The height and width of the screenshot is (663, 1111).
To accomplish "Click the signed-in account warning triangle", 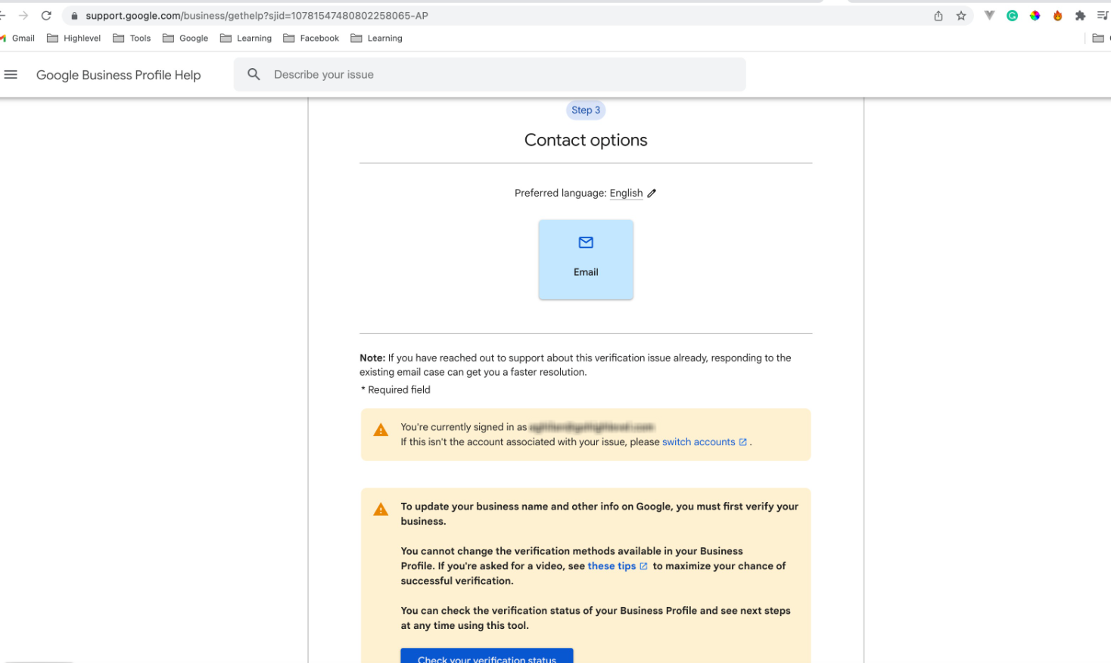I will (x=381, y=430).
